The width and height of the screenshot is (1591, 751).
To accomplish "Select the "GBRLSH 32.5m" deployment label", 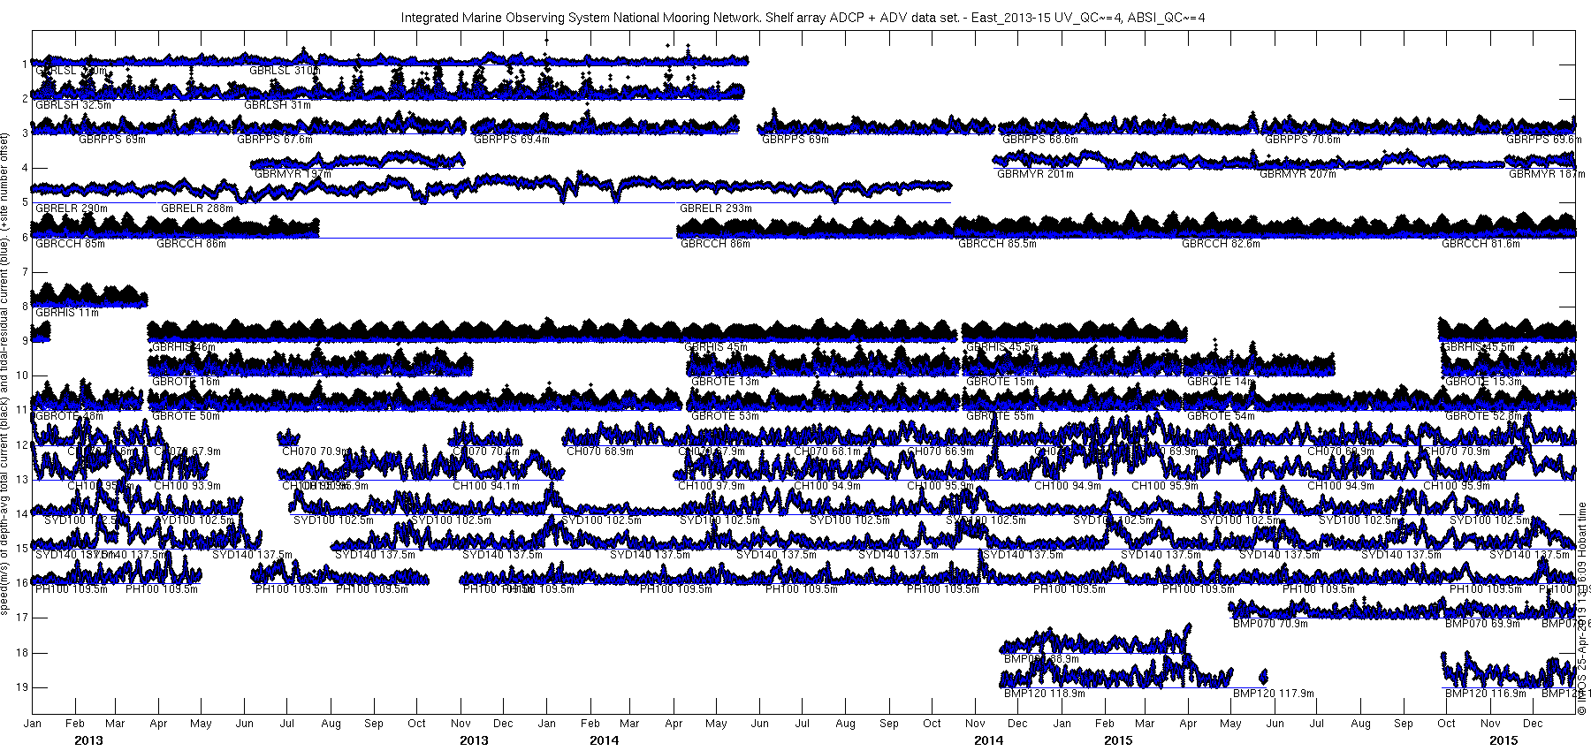I will (x=73, y=105).
